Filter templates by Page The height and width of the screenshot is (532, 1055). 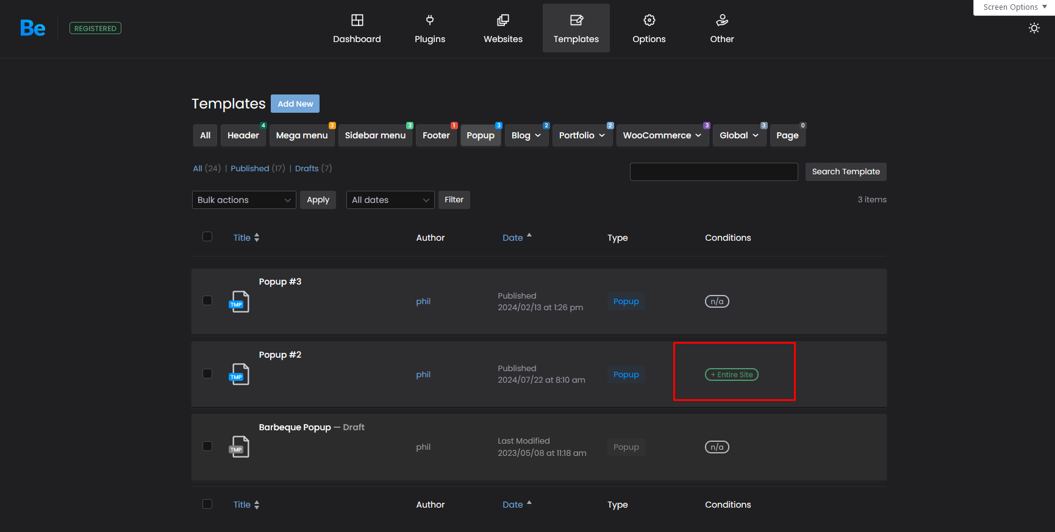[787, 135]
